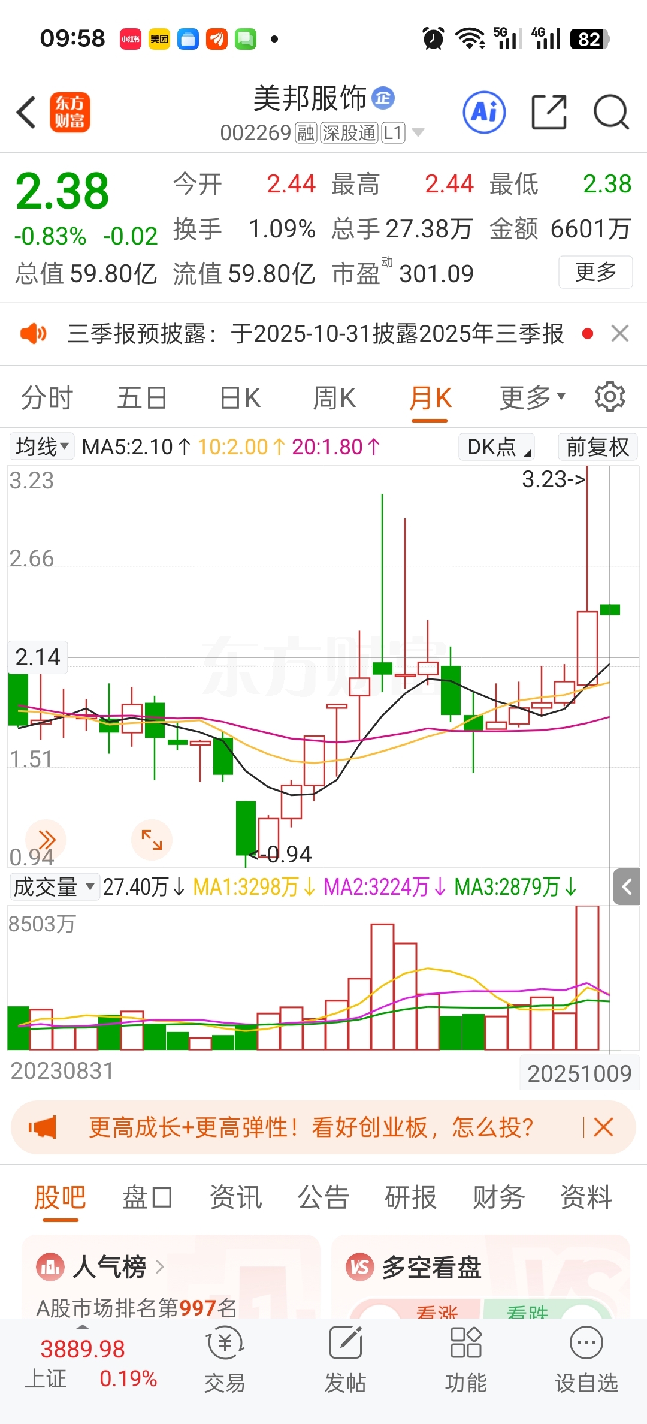The width and height of the screenshot is (647, 1424).
Task: Open the 更高成长+更高弹性 promo link
Action: click(x=311, y=1127)
